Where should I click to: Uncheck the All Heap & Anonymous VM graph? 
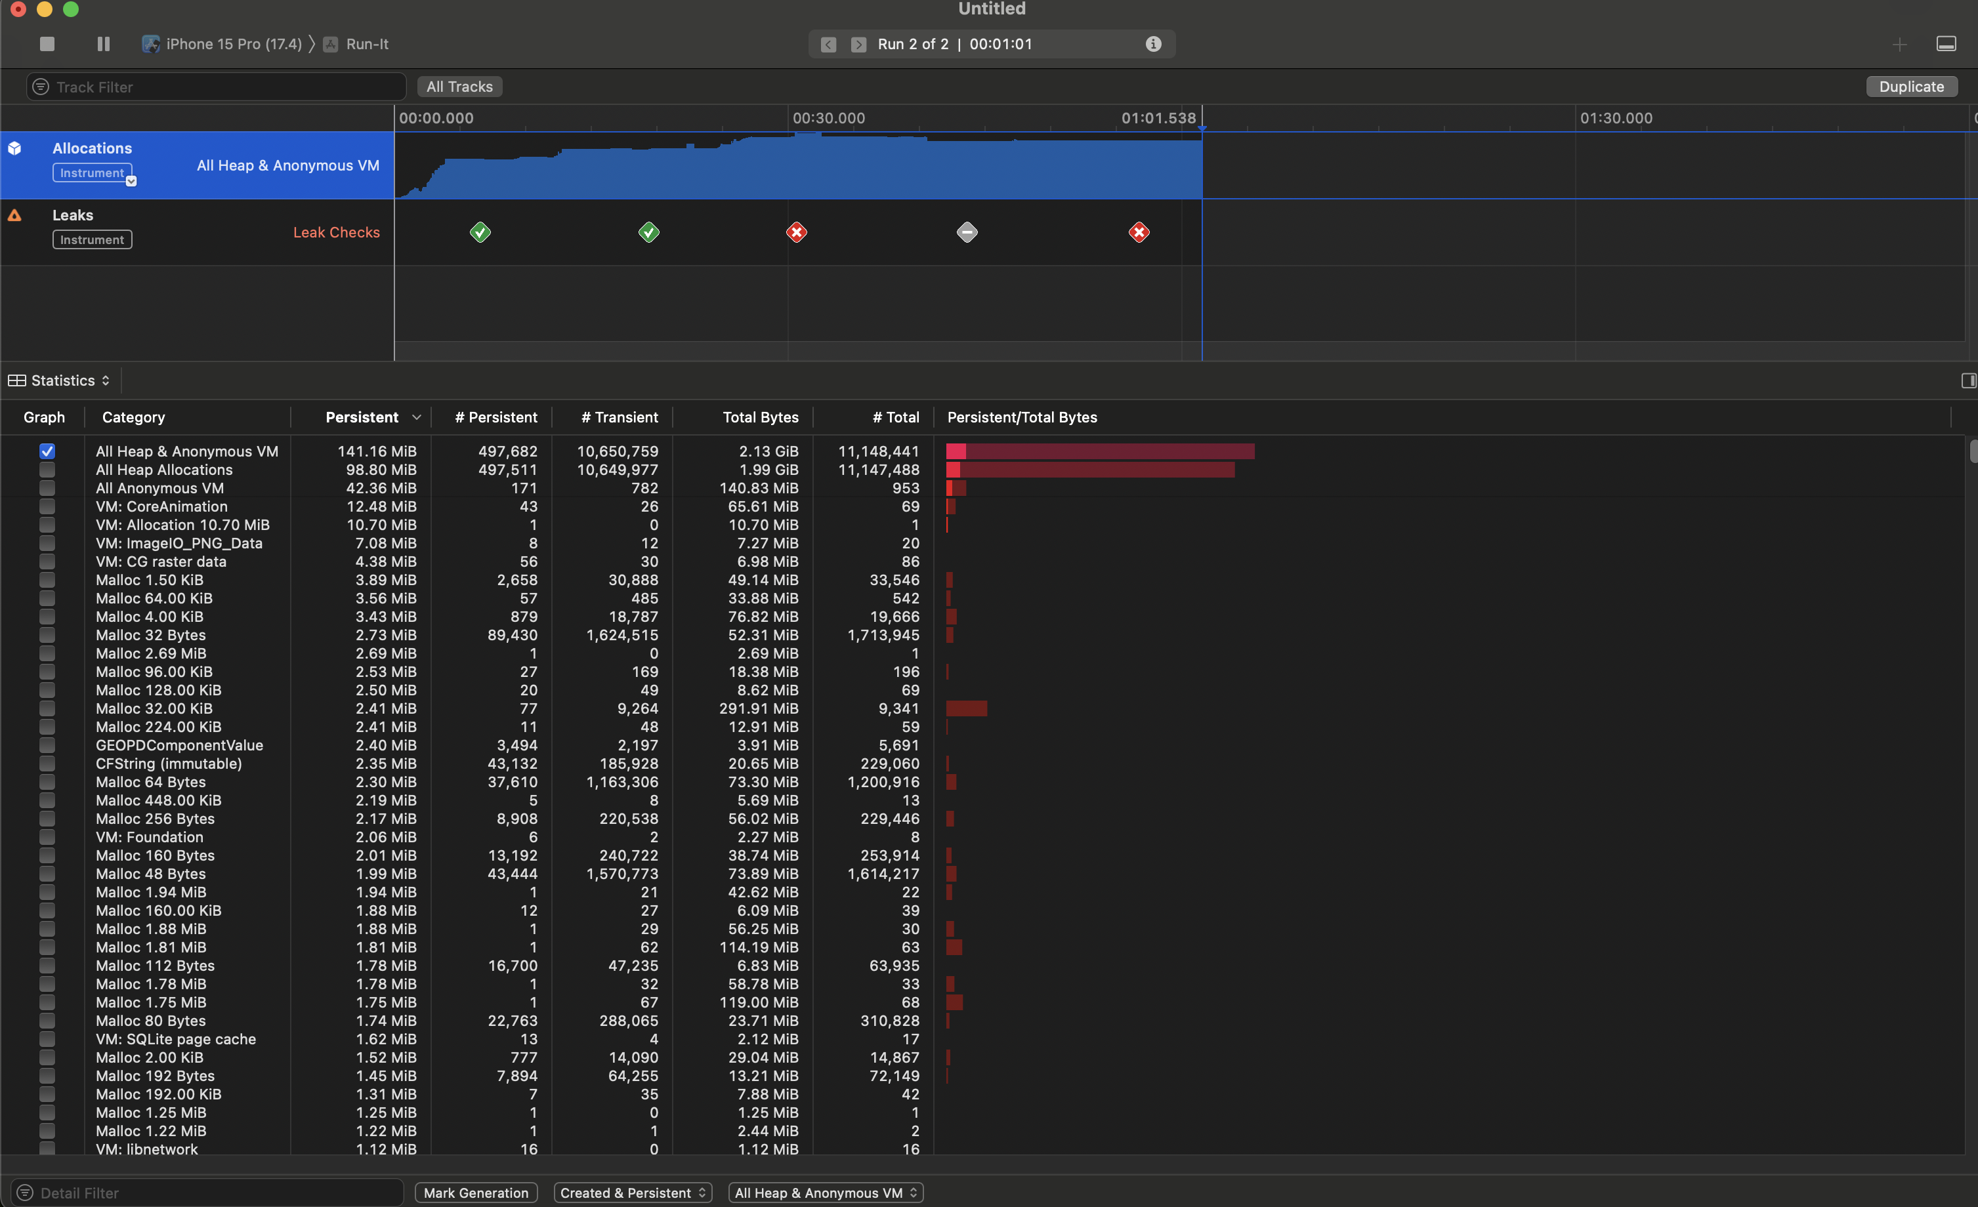47,451
